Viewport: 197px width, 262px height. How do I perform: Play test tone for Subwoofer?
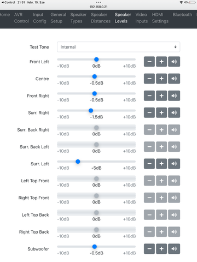(174, 249)
